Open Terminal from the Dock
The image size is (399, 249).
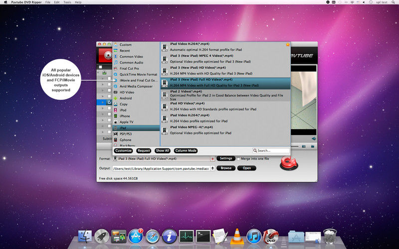203,237
